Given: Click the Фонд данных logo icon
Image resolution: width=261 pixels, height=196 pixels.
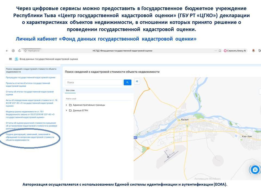Looking at the screenshot, I should (x=17, y=59).
